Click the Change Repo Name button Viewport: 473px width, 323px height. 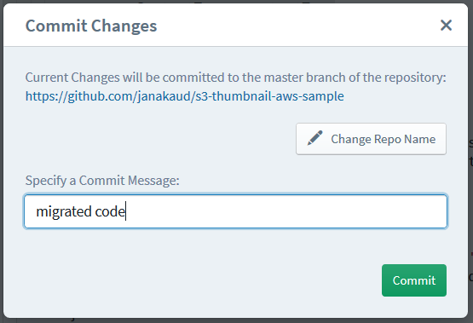click(371, 139)
